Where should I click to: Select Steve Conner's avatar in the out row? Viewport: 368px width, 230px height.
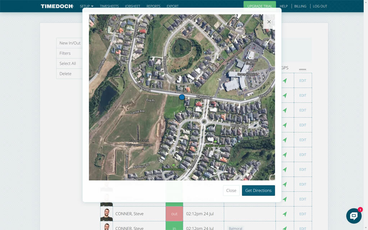point(106,214)
